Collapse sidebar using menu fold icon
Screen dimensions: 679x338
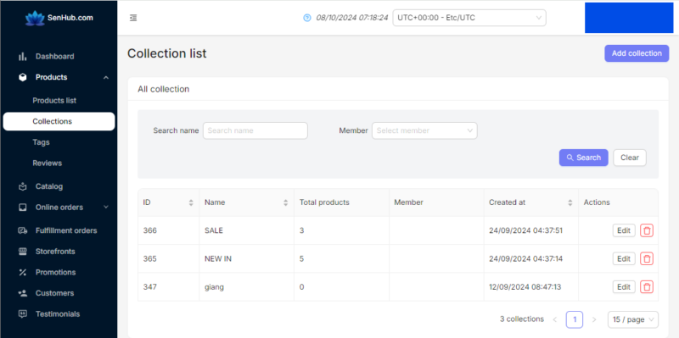133,18
